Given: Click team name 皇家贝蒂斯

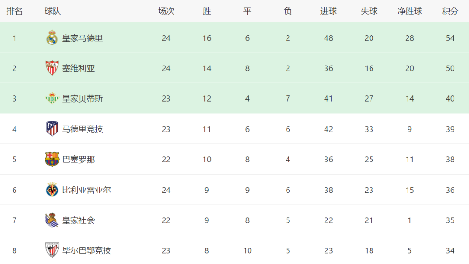Looking at the screenshot, I should click(x=83, y=99).
